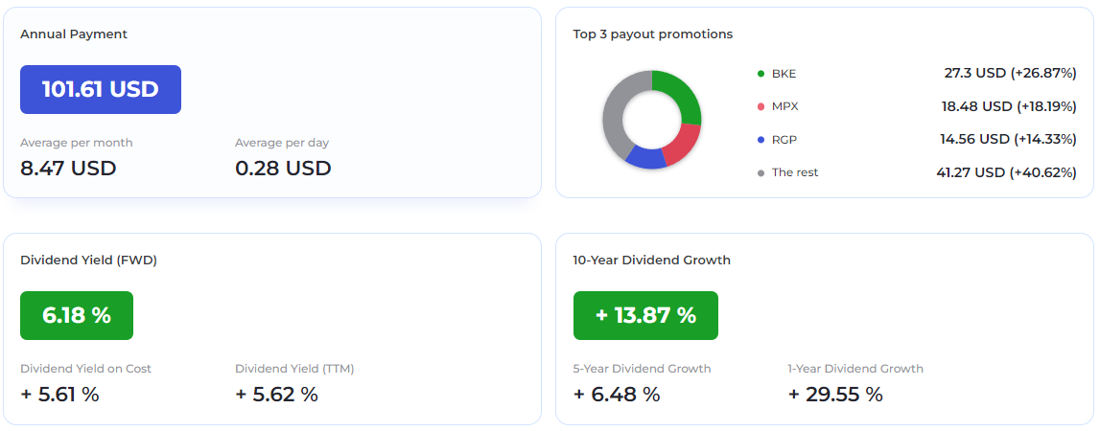Select the green BKE donut chart segment

(681, 94)
